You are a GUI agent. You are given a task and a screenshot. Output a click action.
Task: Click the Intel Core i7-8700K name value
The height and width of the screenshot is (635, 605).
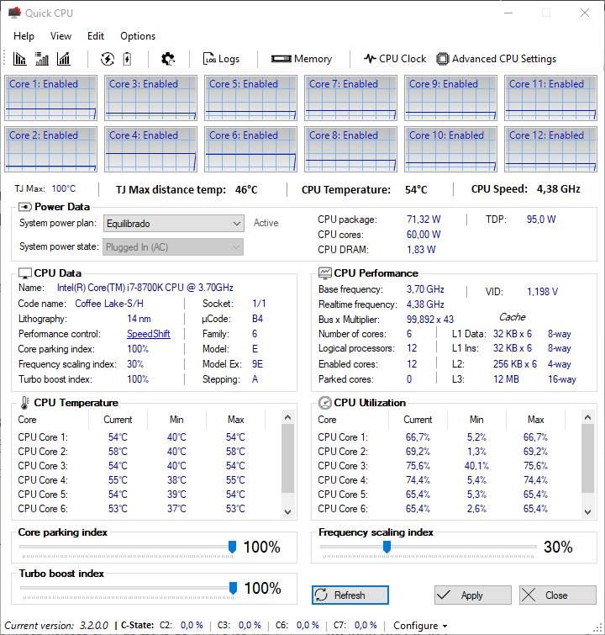click(x=145, y=288)
